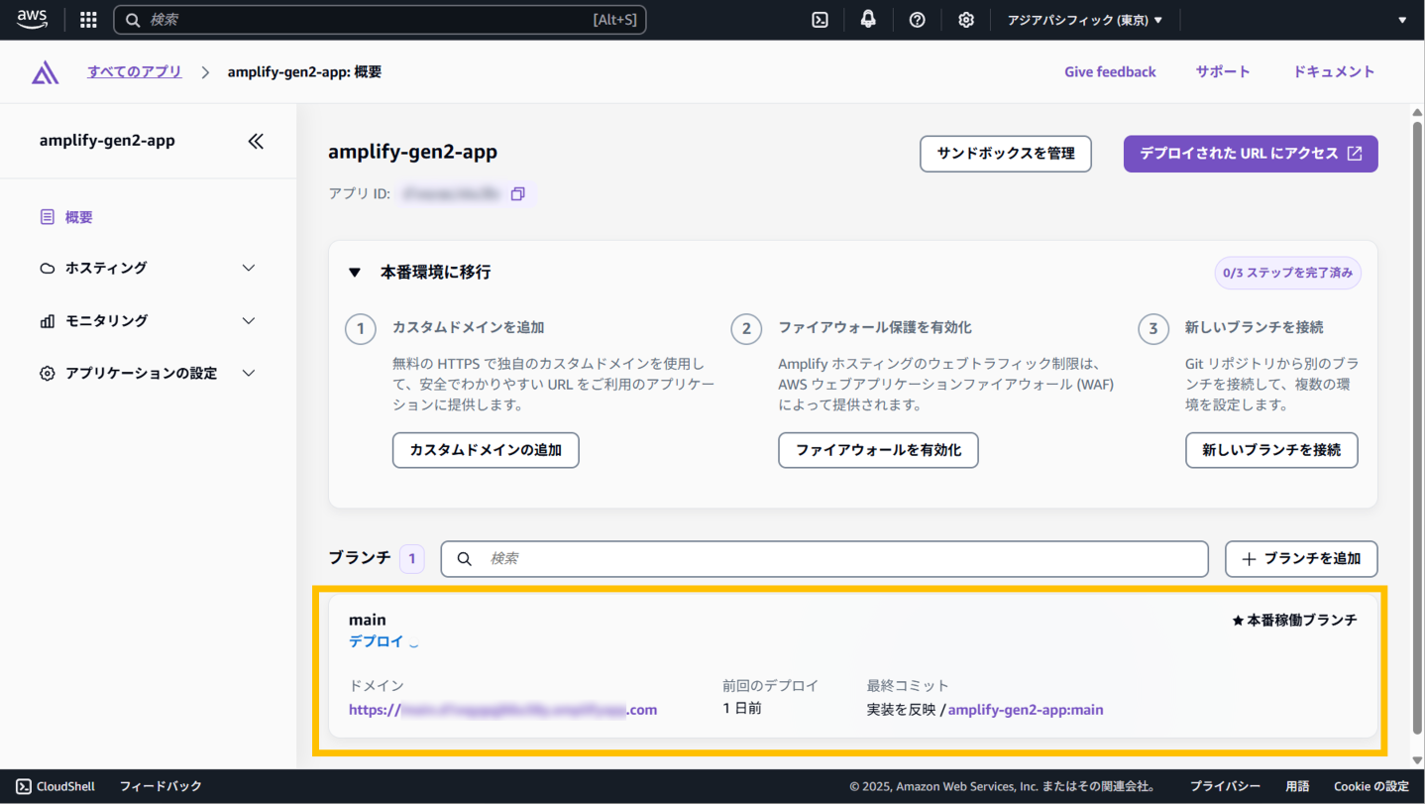Open the notifications bell
This screenshot has height=804, width=1425.
tap(868, 20)
